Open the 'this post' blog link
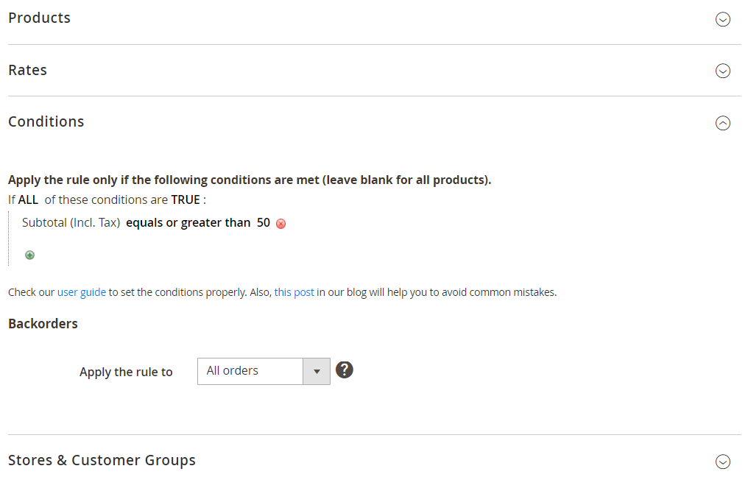Image resolution: width=748 pixels, height=477 pixels. click(x=294, y=292)
